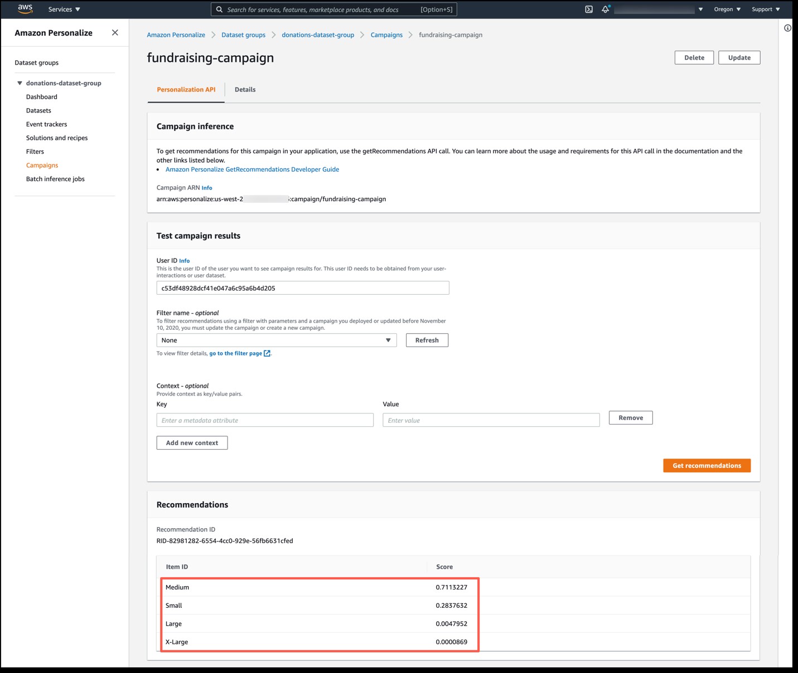Open Solutions and recipes in the sidebar
This screenshot has height=673, width=798.
(57, 138)
